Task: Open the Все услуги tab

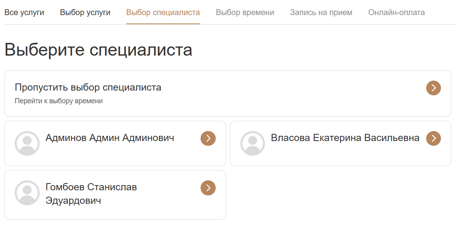Action: (x=24, y=12)
